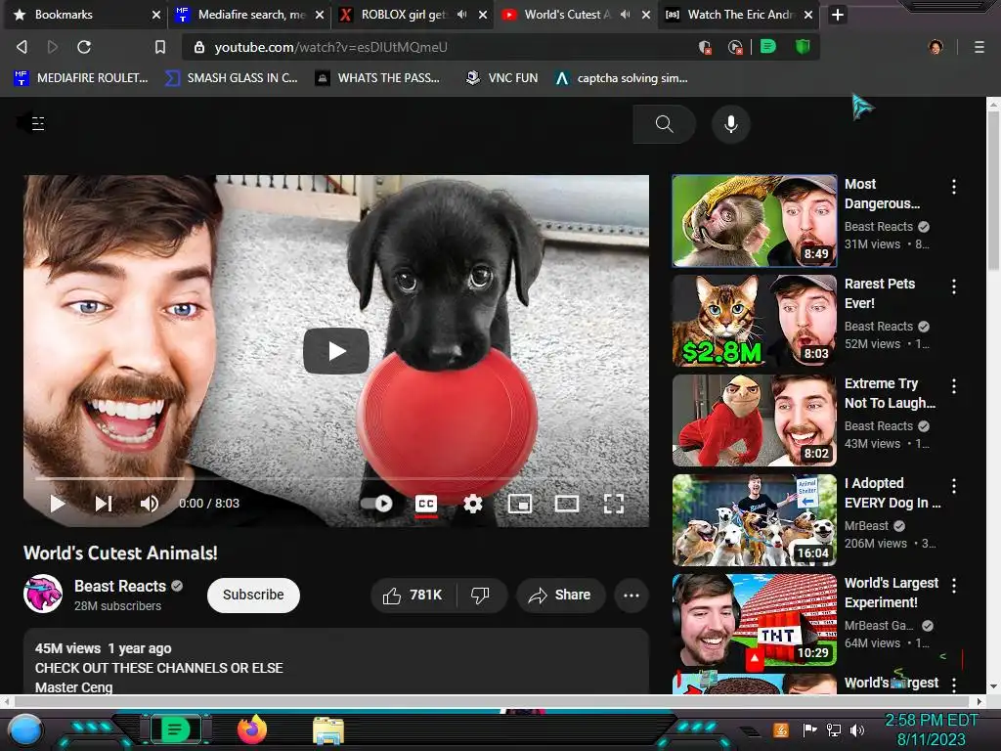Subscribe to Beast Reacts
Viewport: 1001px width, 751px height.
(x=253, y=596)
